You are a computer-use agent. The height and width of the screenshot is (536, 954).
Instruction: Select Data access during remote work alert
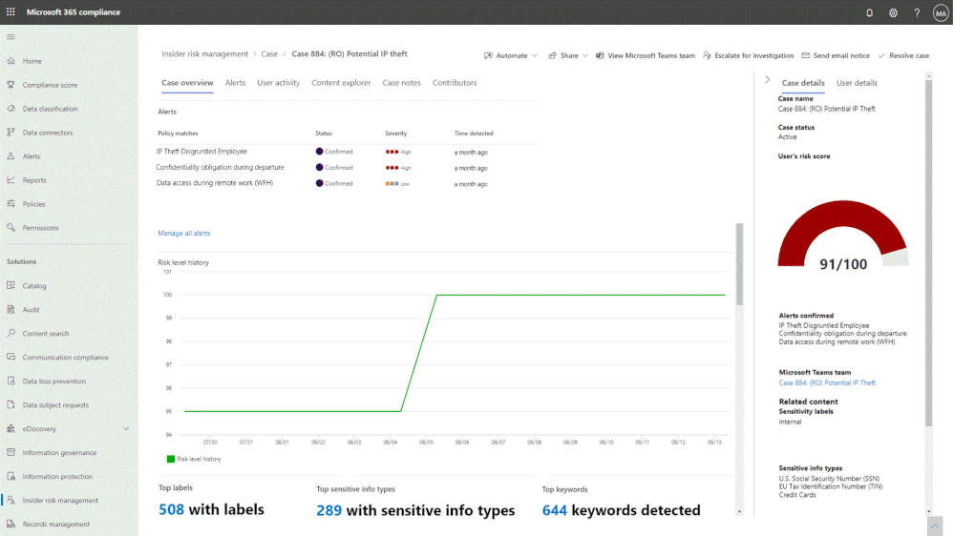347,183
